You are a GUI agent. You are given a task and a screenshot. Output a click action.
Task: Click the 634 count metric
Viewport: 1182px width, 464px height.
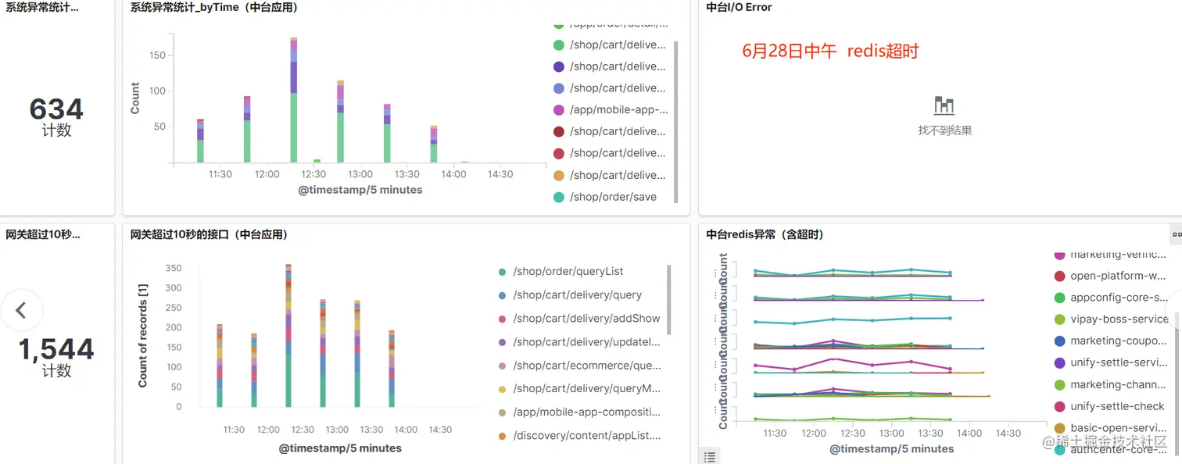[56, 109]
